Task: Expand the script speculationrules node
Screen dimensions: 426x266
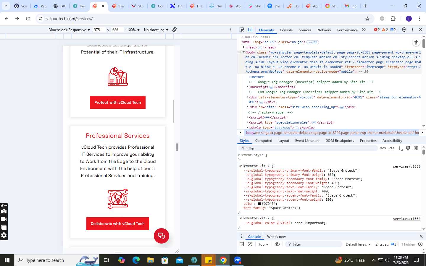Action: point(247,122)
